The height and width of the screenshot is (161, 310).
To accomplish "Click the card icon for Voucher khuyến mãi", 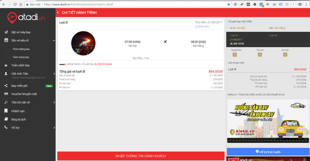I will click(6, 94).
